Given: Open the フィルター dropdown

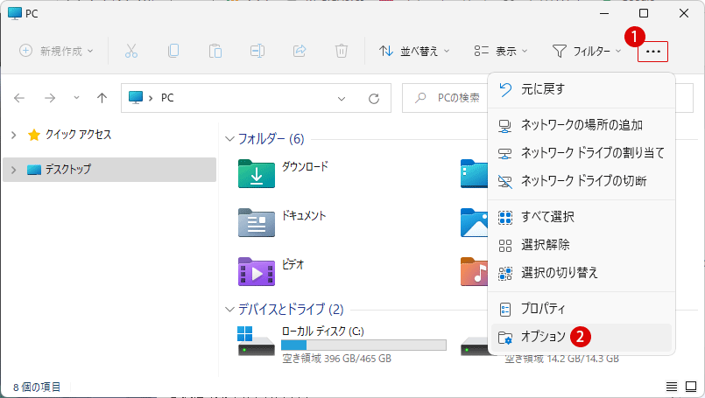Looking at the screenshot, I should click(x=587, y=52).
